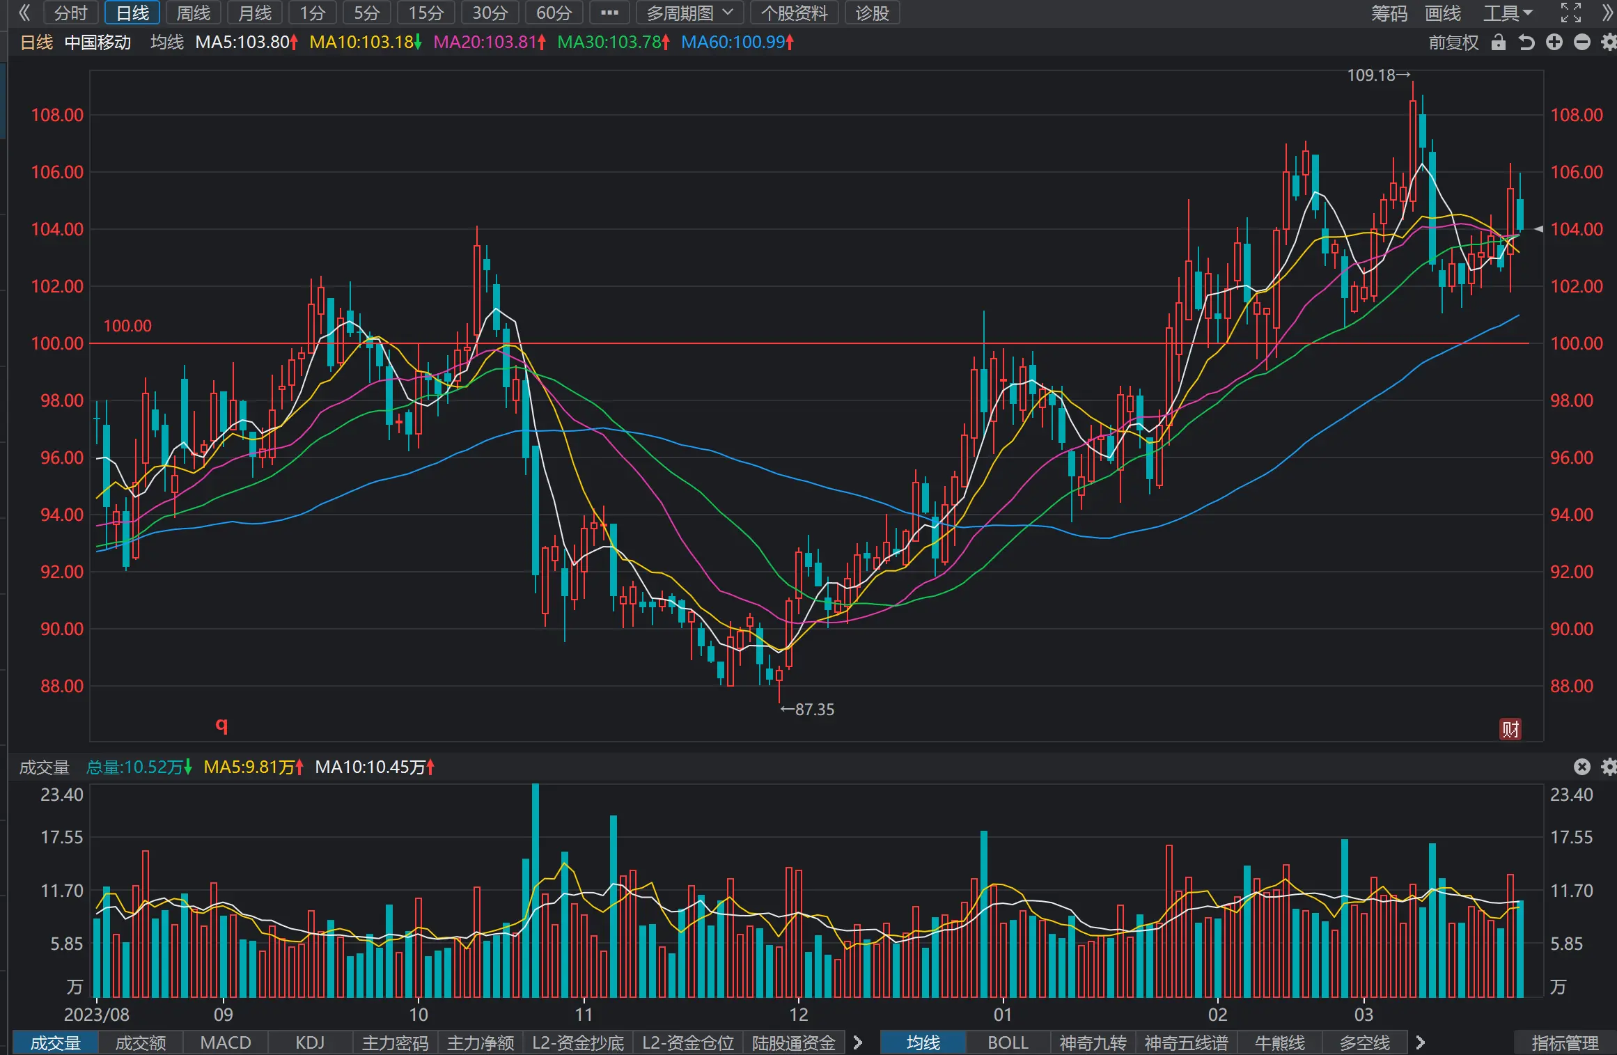Open fullscreen mode via expand arrows icon
Image resolution: width=1617 pixels, height=1055 pixels.
pyautogui.click(x=1570, y=13)
